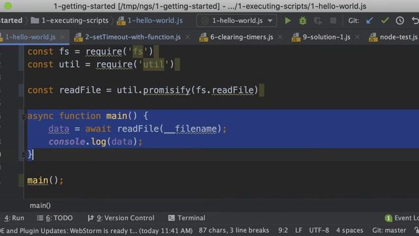Switch to 2-setTimeout-with-function.js tab

tap(133, 37)
